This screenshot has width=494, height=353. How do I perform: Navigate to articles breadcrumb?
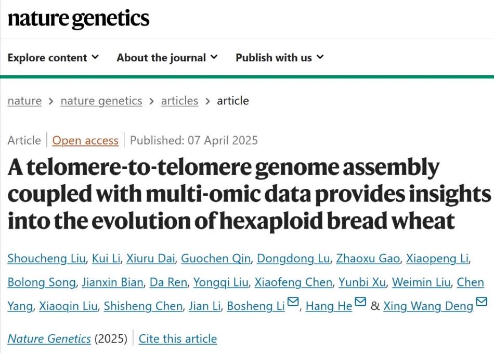point(179,101)
